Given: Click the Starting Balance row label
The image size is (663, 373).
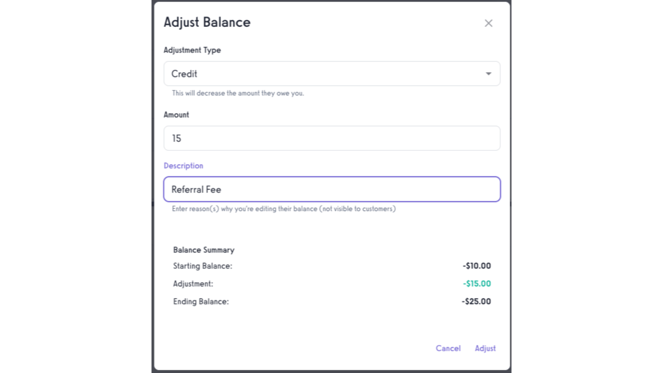Looking at the screenshot, I should [x=202, y=266].
